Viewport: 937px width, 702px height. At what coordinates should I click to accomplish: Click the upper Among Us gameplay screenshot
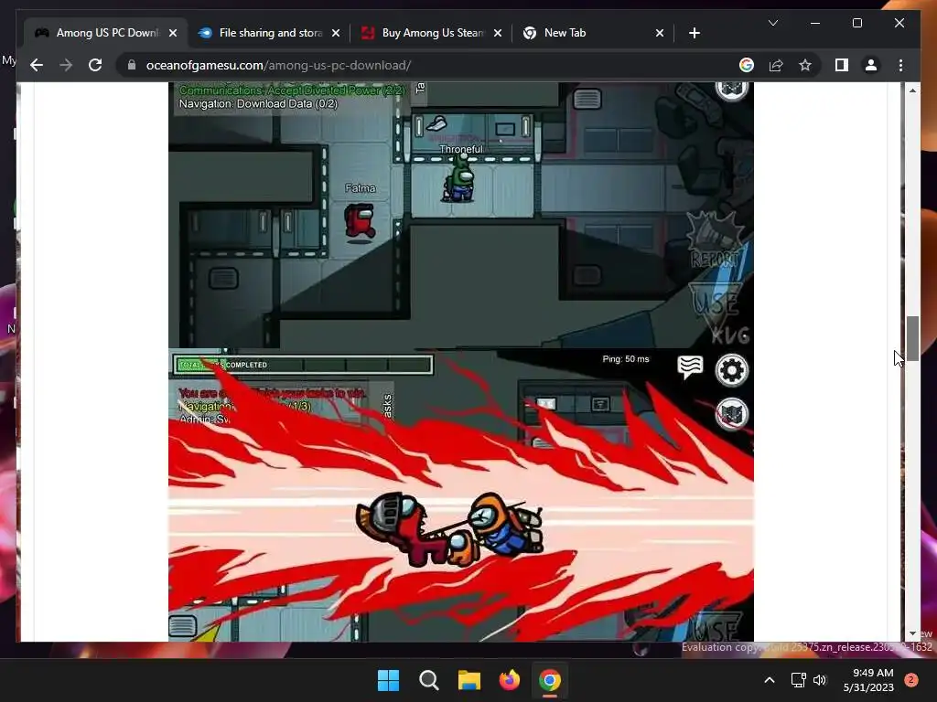(461, 215)
